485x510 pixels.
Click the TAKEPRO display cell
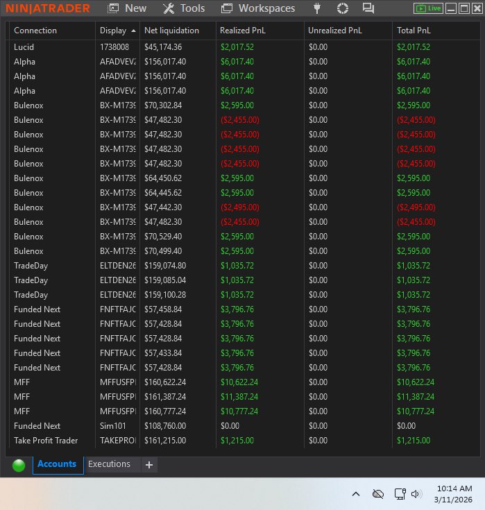point(118,441)
